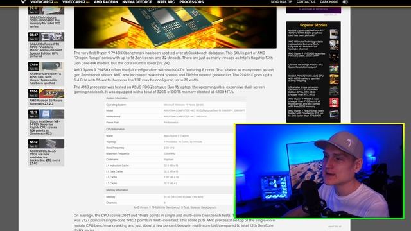
Task: Click Power Plan table row label
Action: click(x=112, y=123)
